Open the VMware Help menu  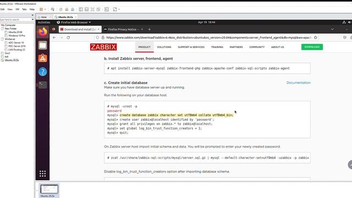pyautogui.click(x=32, y=9)
